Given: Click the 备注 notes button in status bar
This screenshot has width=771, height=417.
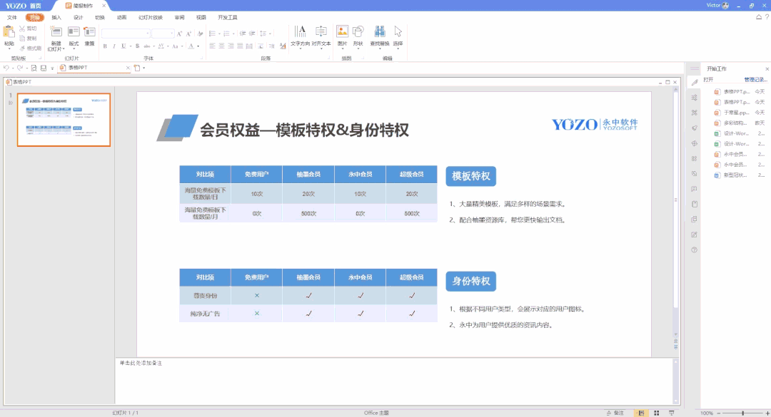Looking at the screenshot, I should click(x=615, y=413).
